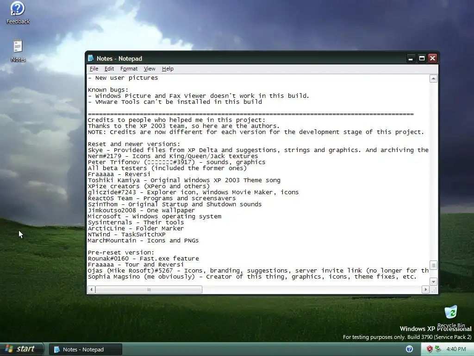Click the Toshiki Kamiya credits line
Viewport: 474px width, 356px height.
click(184, 180)
